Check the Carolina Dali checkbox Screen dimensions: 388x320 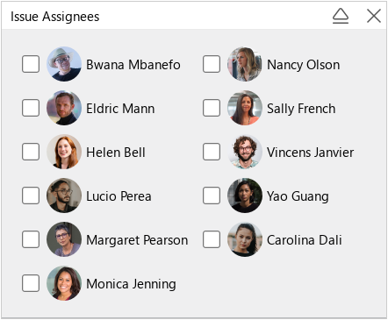point(212,239)
